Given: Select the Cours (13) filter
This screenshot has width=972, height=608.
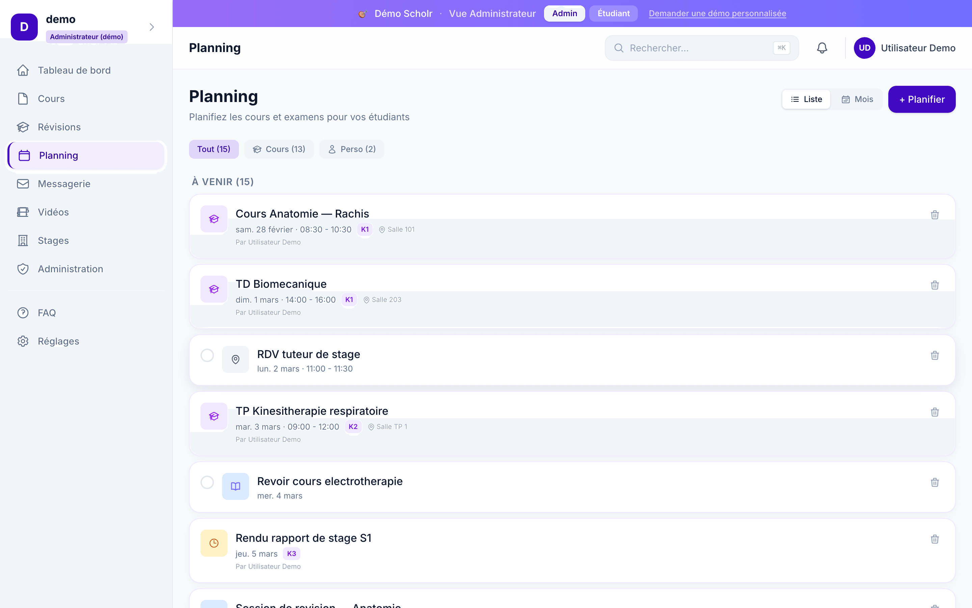Looking at the screenshot, I should tap(279, 149).
